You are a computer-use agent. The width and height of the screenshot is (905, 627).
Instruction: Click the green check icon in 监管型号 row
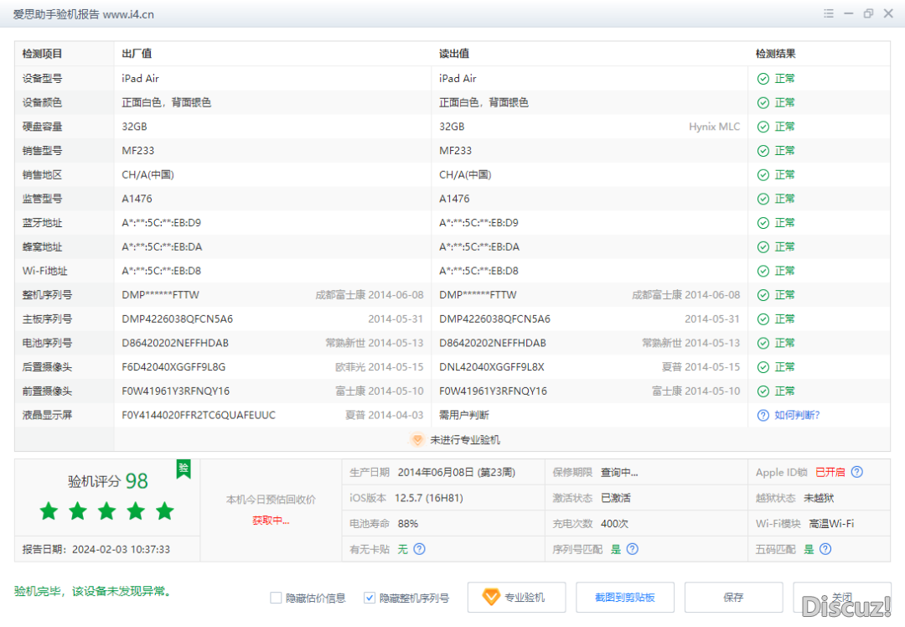[763, 199]
